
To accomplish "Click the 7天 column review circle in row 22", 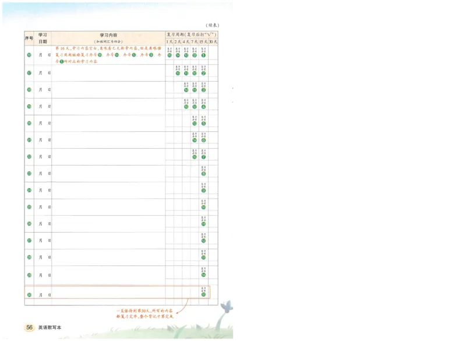I will click(195, 157).
